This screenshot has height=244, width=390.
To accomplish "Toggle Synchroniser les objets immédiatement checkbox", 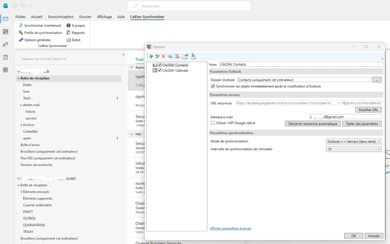I will pyautogui.click(x=213, y=87).
